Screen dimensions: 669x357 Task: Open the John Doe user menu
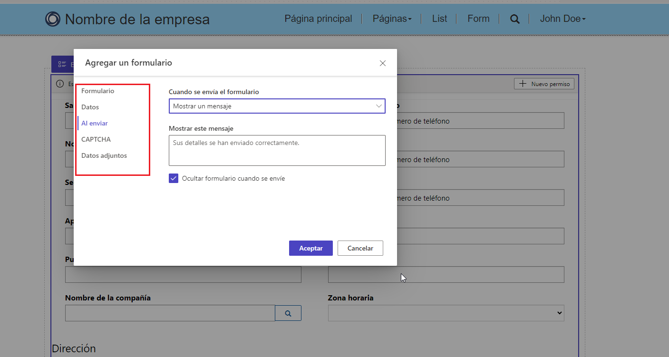[x=563, y=19]
